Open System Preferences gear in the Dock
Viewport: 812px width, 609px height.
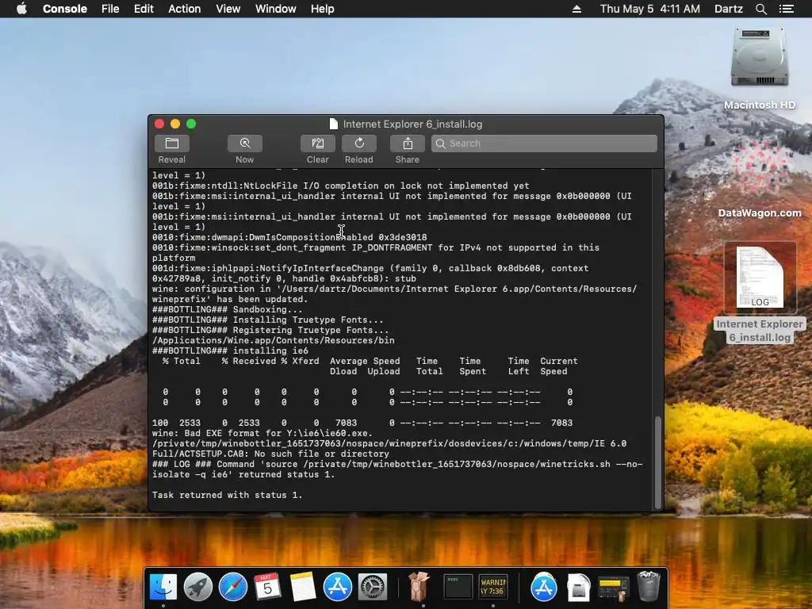[x=373, y=588]
